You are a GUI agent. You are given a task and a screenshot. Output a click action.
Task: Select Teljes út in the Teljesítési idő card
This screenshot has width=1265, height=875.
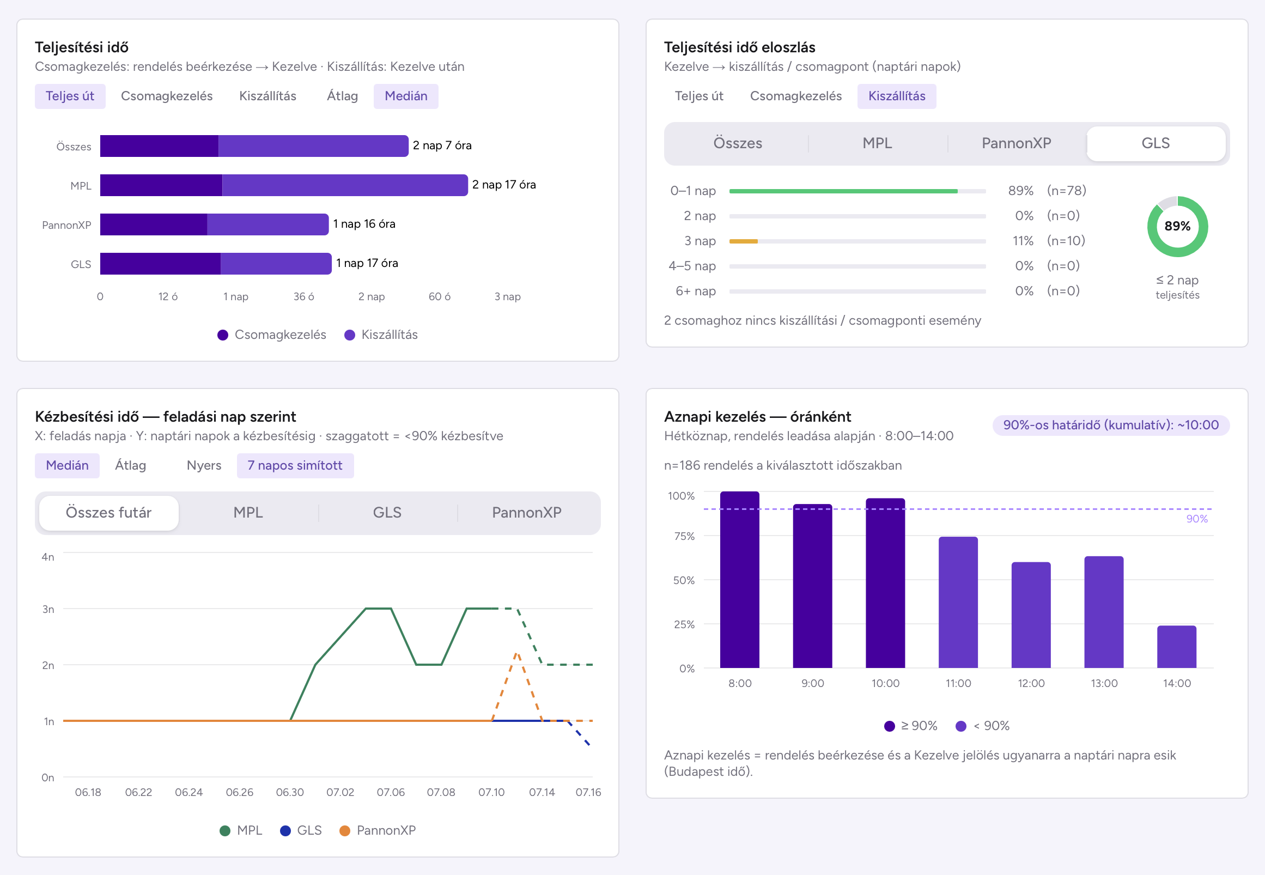click(70, 96)
